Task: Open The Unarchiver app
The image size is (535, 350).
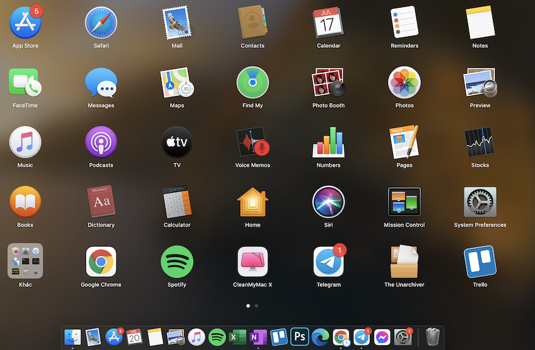Action: 404,262
